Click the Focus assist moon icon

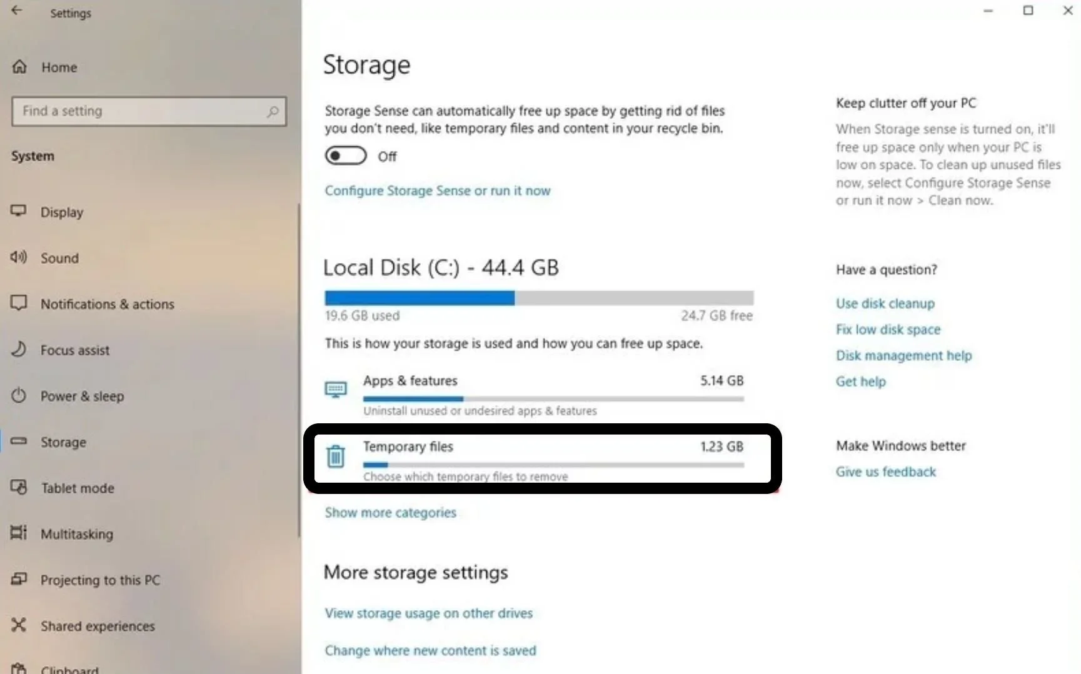[19, 349]
